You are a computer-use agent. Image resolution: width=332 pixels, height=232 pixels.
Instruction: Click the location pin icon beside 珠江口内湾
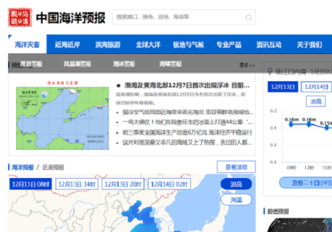[x=269, y=71]
